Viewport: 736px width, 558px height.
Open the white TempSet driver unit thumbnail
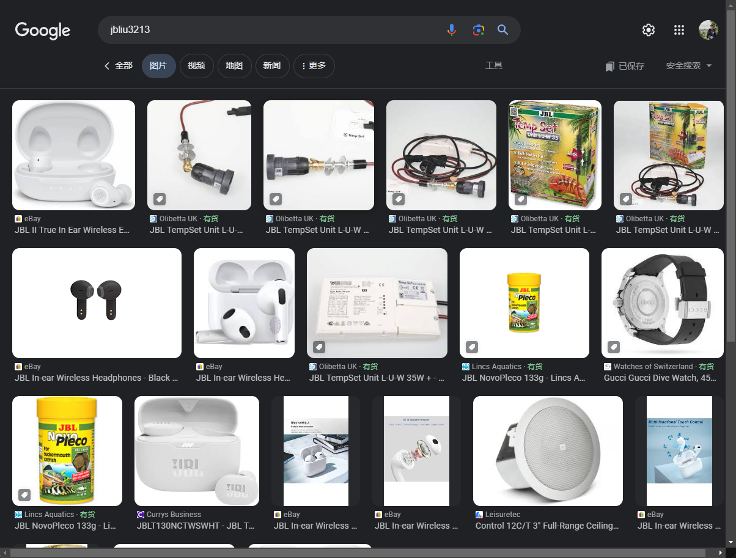point(377,303)
